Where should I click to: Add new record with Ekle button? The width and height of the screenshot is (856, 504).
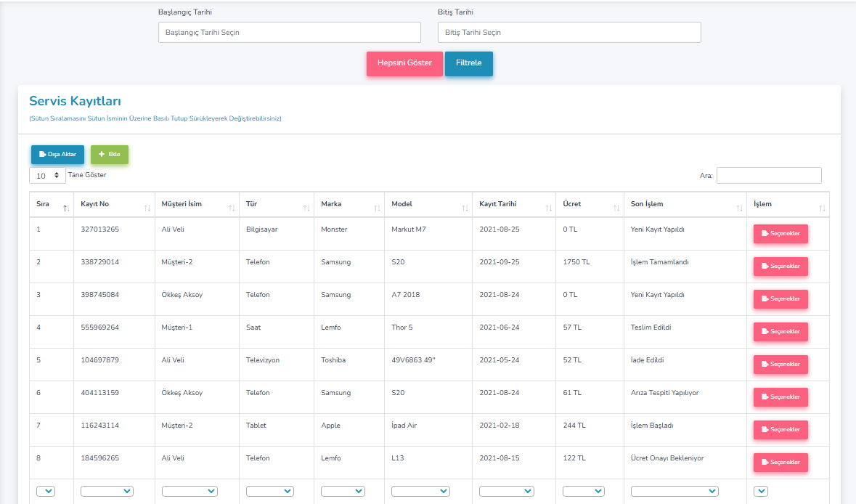click(110, 155)
